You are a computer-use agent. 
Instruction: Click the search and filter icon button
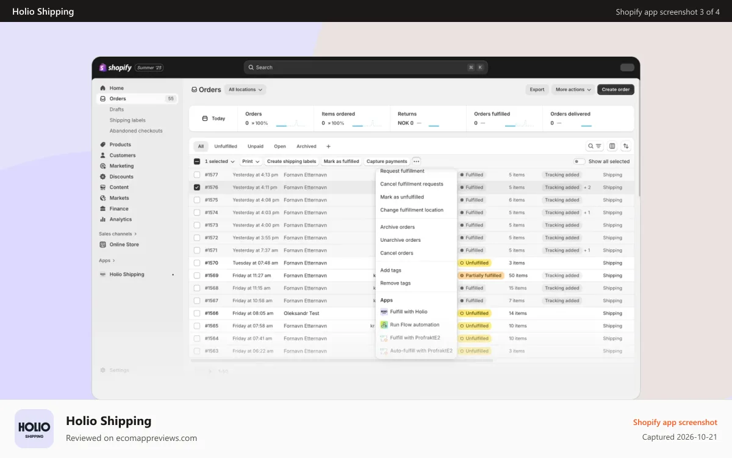pos(594,146)
